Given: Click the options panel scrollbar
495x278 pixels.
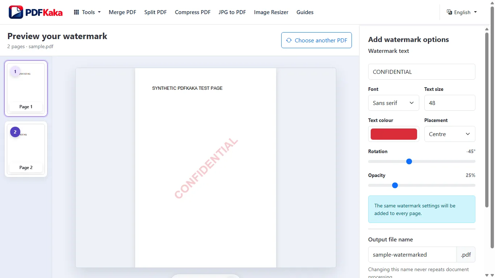Looking at the screenshot, I should click(x=487, y=119).
